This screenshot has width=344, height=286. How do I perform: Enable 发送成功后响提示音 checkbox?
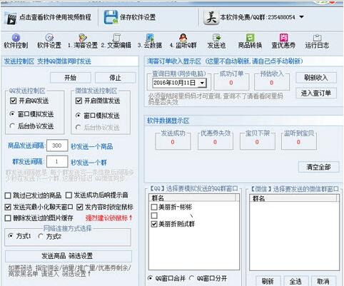(69, 195)
